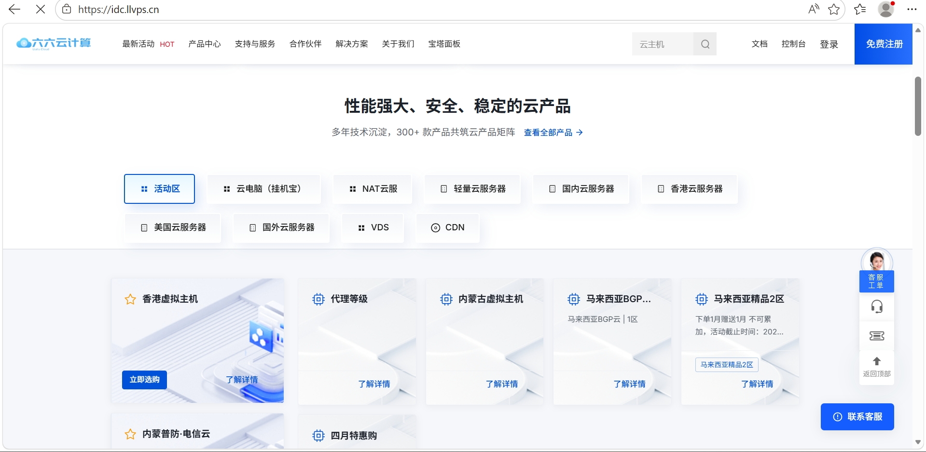
Task: Click the star icon beside 香港虚拟主机
Action: (x=129, y=299)
